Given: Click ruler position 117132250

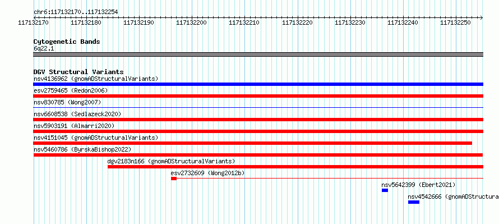Looking at the screenshot, I should pyautogui.click(x=456, y=23).
